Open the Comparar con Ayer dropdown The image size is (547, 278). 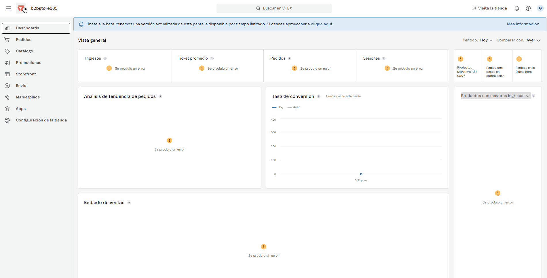point(533,40)
